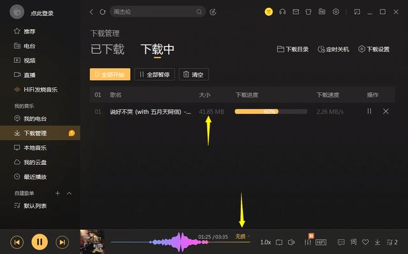Favorite the song with the heart icon

tap(365, 242)
